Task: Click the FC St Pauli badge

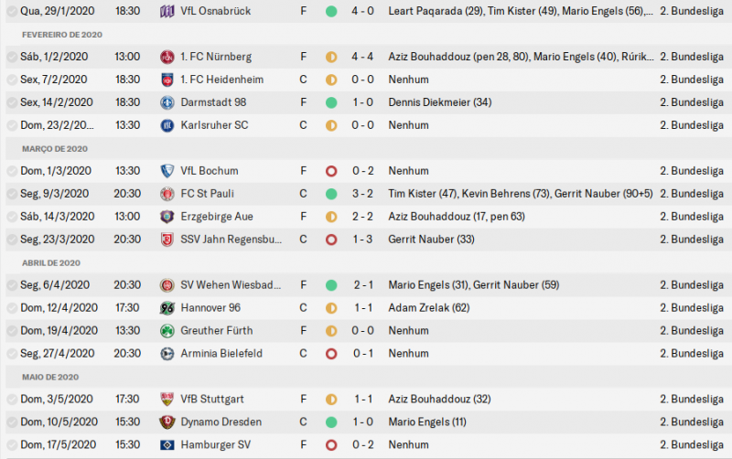Action: pos(167,194)
